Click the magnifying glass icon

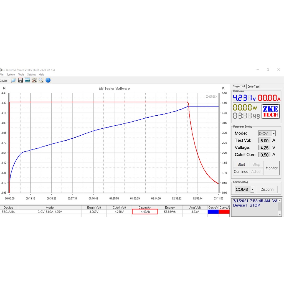41,80
